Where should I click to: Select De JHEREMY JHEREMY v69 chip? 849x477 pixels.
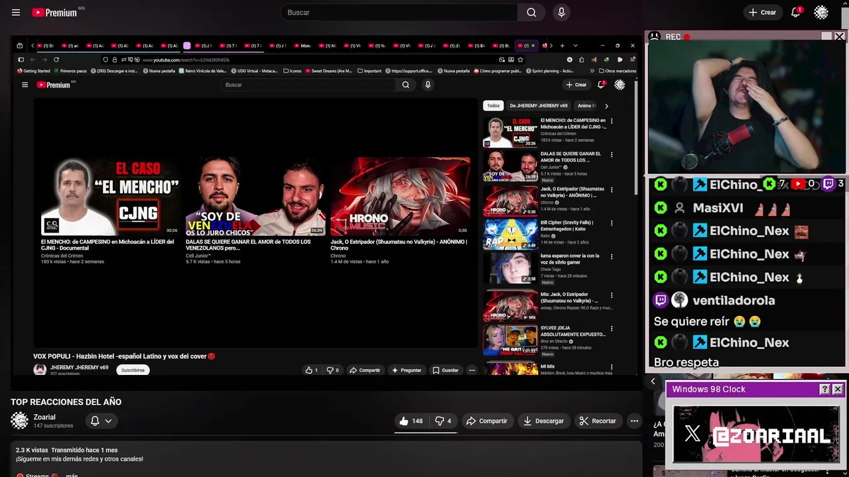coord(539,105)
